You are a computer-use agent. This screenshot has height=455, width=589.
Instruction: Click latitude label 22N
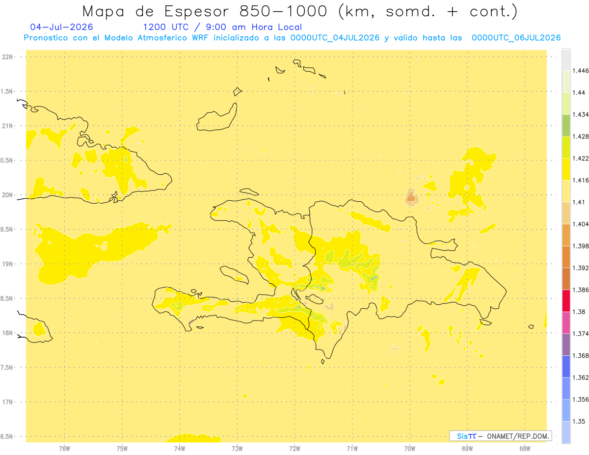tap(8, 57)
